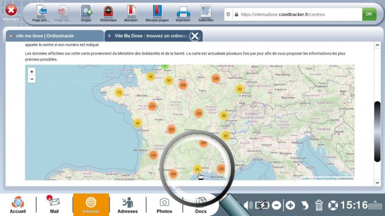385x216 pixels.
Task: Close the Vite Ma Dose tab
Action: pyautogui.click(x=195, y=36)
